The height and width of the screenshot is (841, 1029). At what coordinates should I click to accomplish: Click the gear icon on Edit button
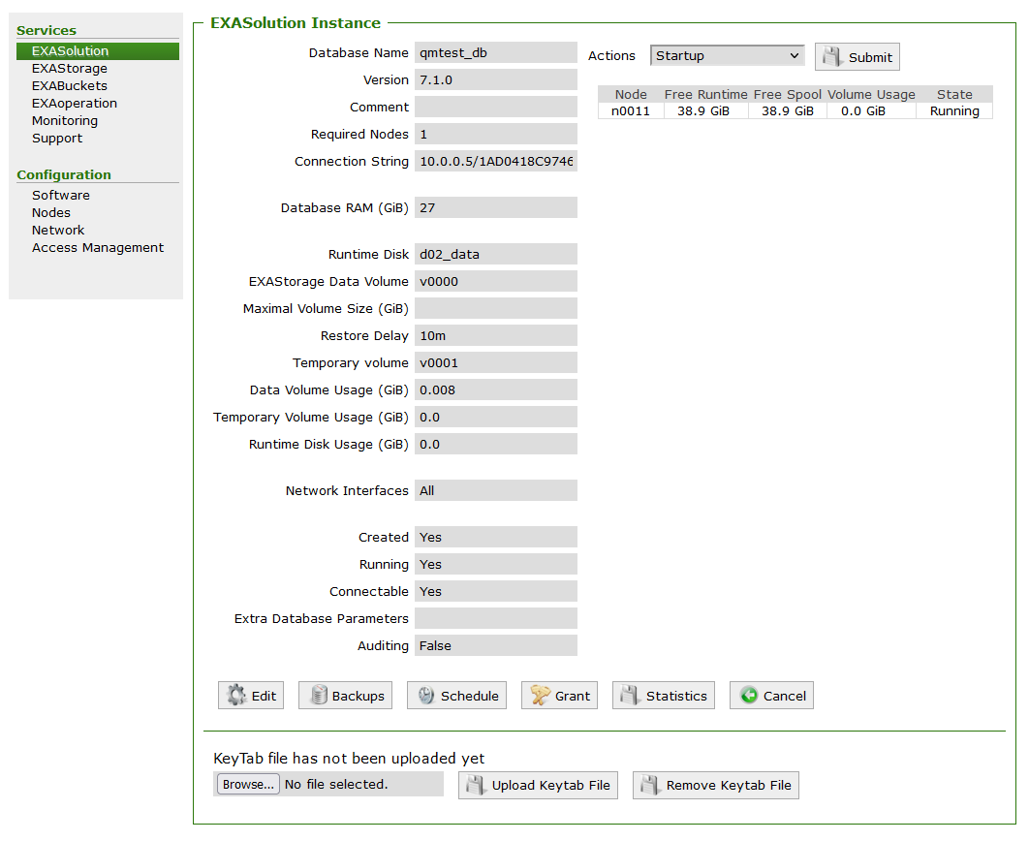[236, 696]
